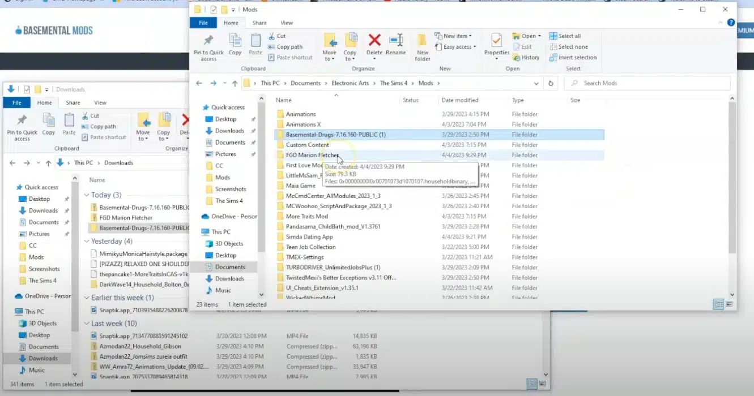Open the Open dropdown in Mods ribbon

(x=527, y=36)
